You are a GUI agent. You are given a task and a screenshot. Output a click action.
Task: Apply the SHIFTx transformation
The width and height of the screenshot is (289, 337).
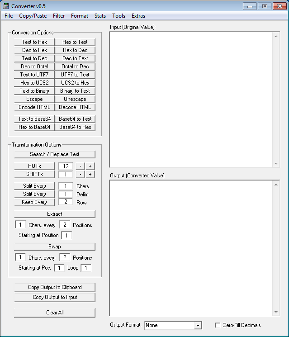pyautogui.click(x=34, y=174)
